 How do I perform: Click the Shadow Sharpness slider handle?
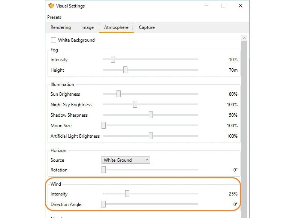pyautogui.click(x=151, y=115)
